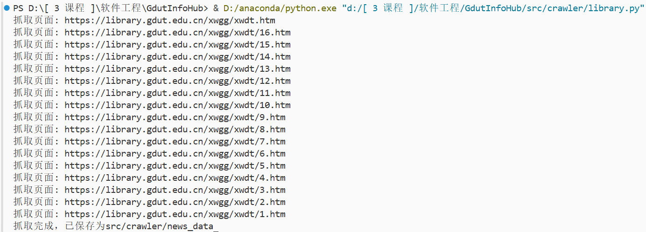
Task: Click the blue command status dot
Action: (x=7, y=8)
